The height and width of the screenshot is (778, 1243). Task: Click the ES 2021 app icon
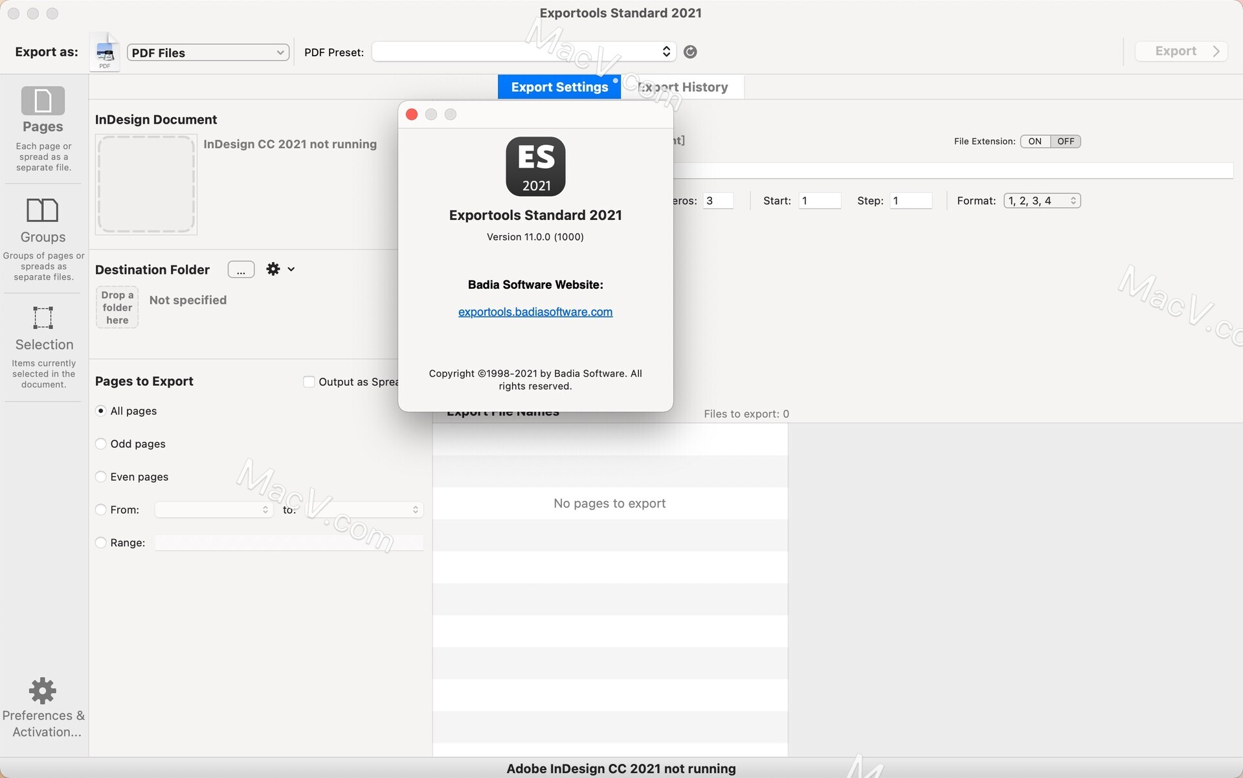pyautogui.click(x=535, y=166)
